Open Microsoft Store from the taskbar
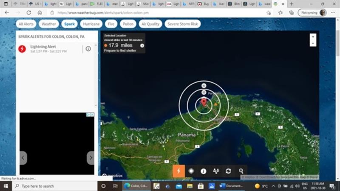This screenshot has width=340, height=191. 201,186
